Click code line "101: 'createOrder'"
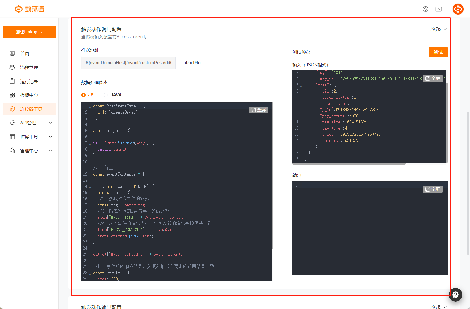This screenshot has height=309, width=470. point(117,112)
